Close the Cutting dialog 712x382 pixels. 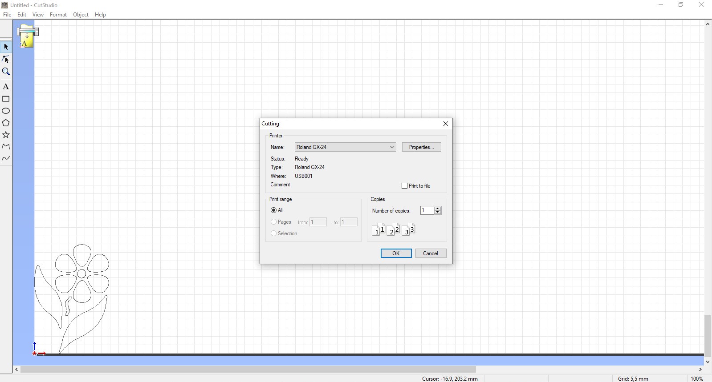(445, 124)
